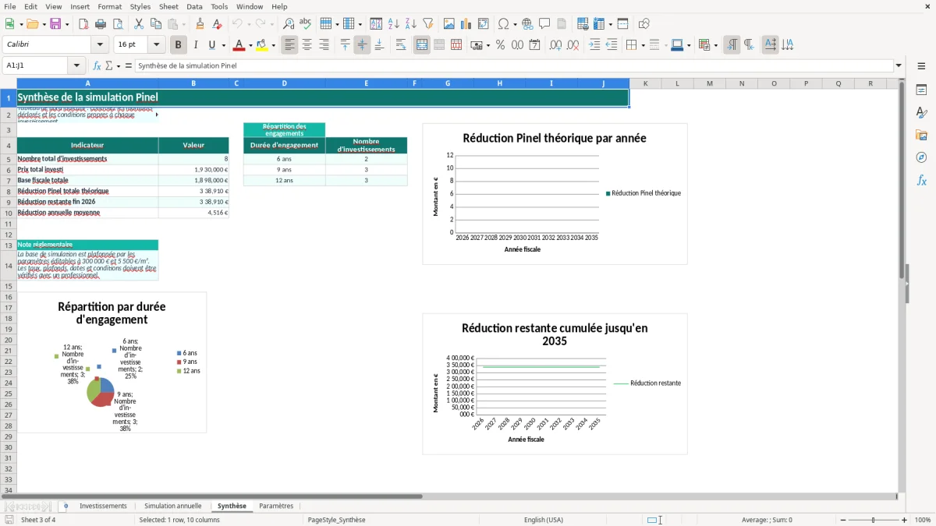
Task: Expand the Name Box dropdown
Action: coord(76,66)
